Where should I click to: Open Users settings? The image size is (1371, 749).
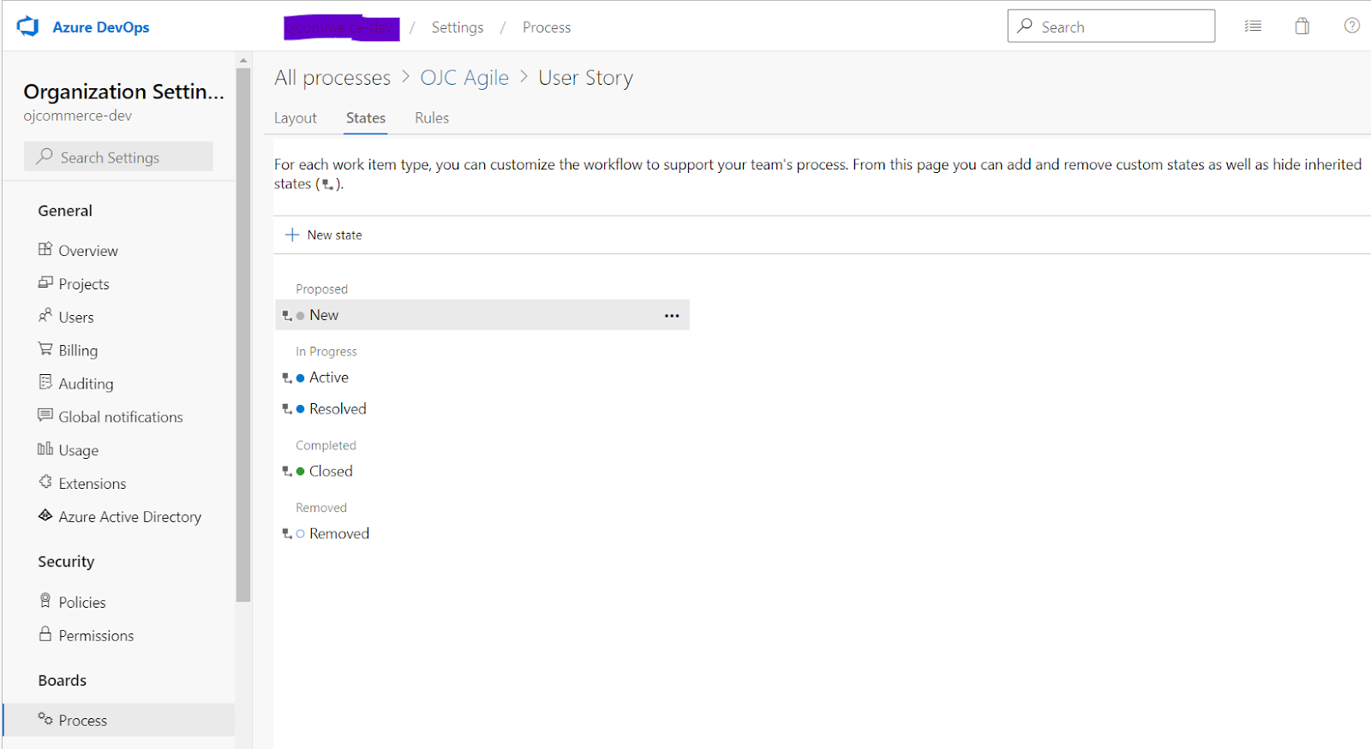(76, 318)
